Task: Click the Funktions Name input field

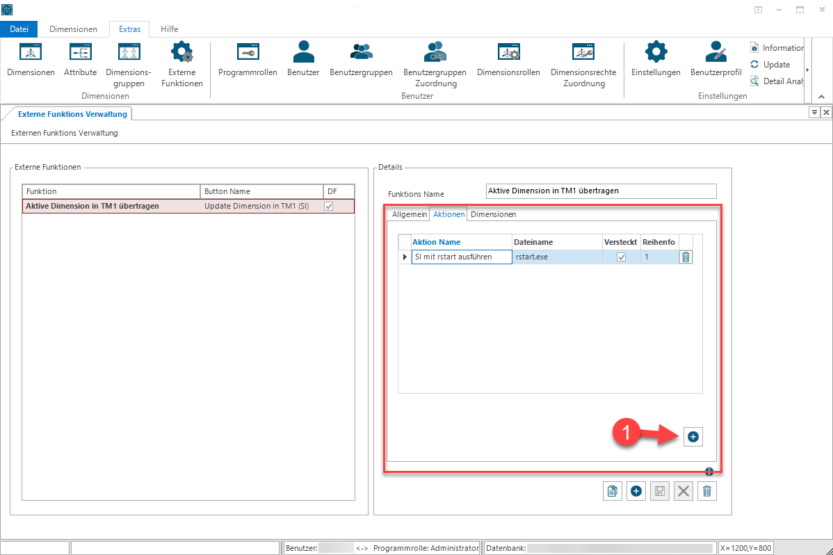Action: tap(601, 191)
